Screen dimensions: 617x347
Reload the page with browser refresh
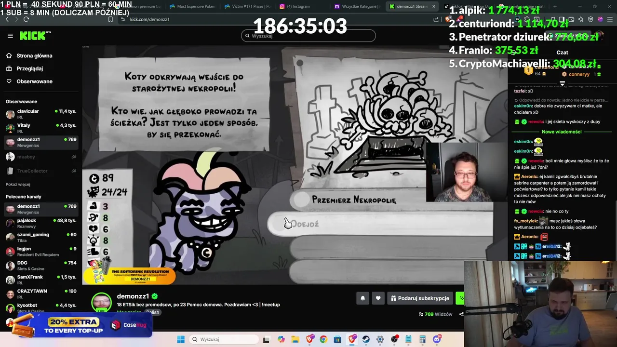tap(26, 19)
